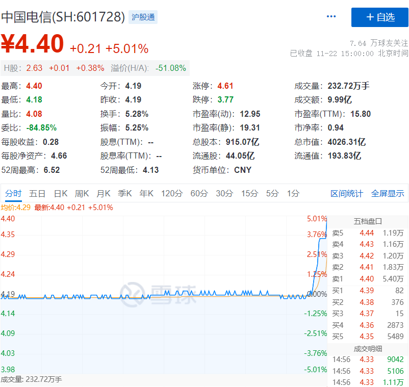This screenshot has width=409, height=387.
Task: Select the 季K quarterly chart tab
Action: pos(125,193)
